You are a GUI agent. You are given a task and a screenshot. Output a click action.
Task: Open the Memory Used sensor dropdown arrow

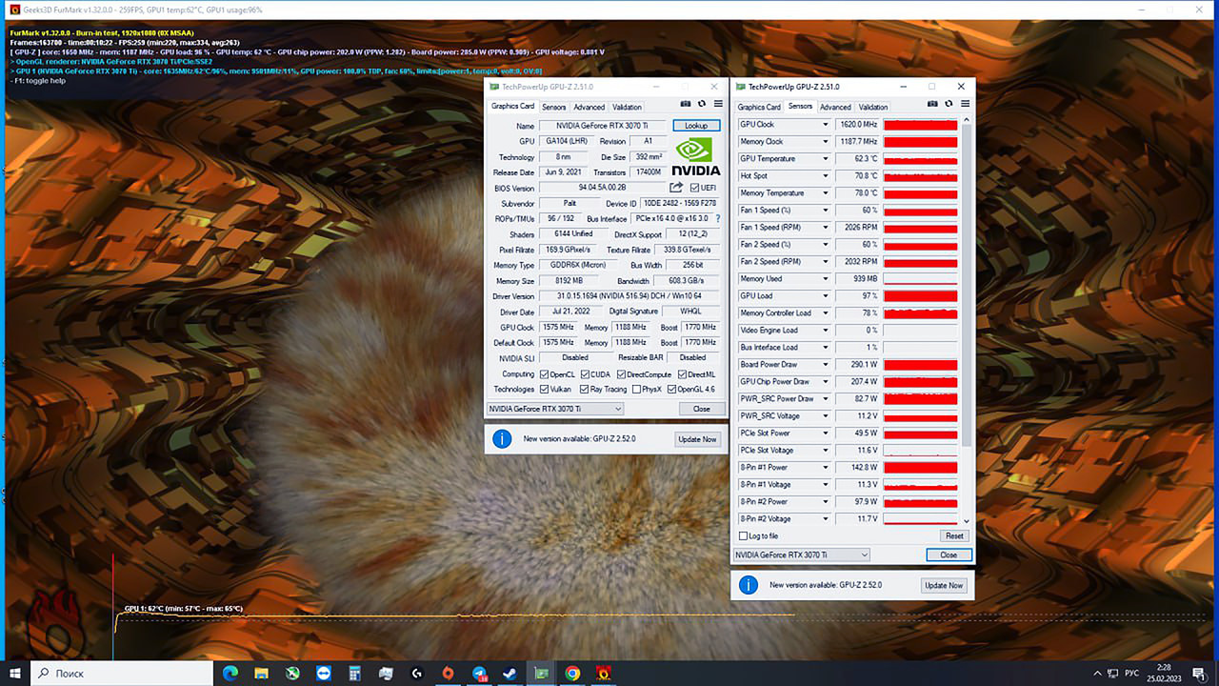point(826,279)
